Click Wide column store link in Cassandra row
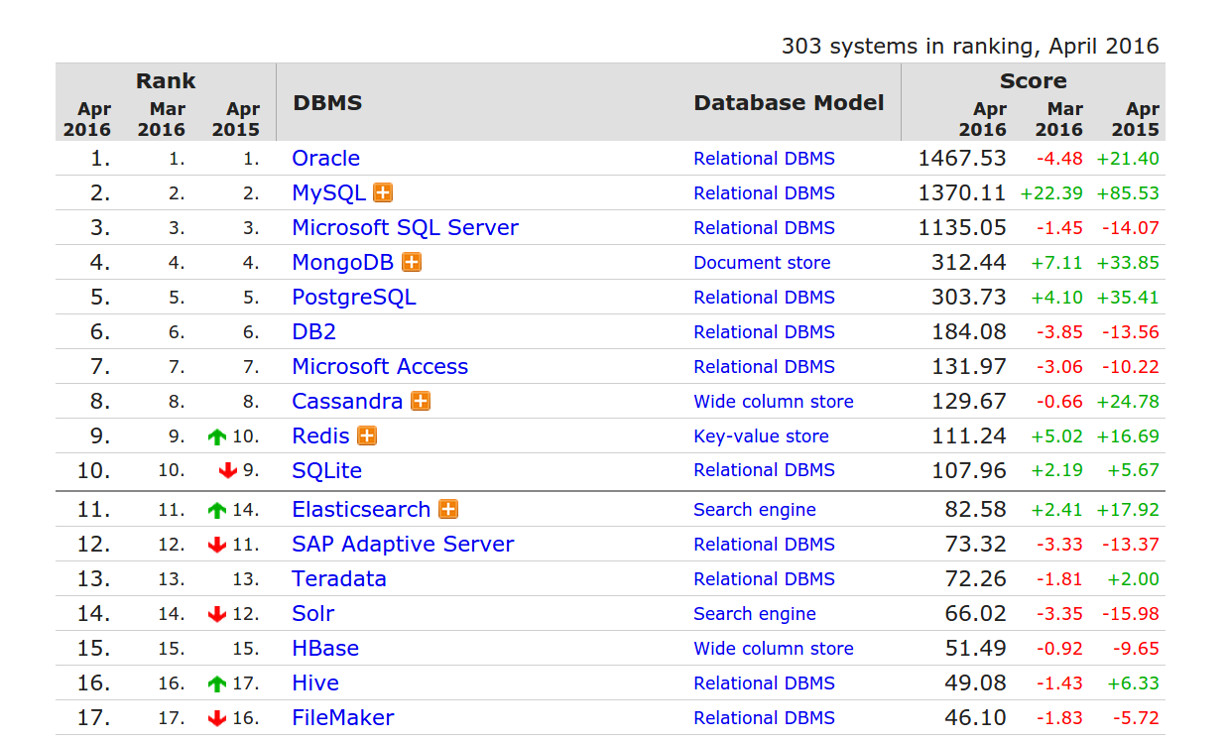This screenshot has width=1227, height=743. [774, 402]
